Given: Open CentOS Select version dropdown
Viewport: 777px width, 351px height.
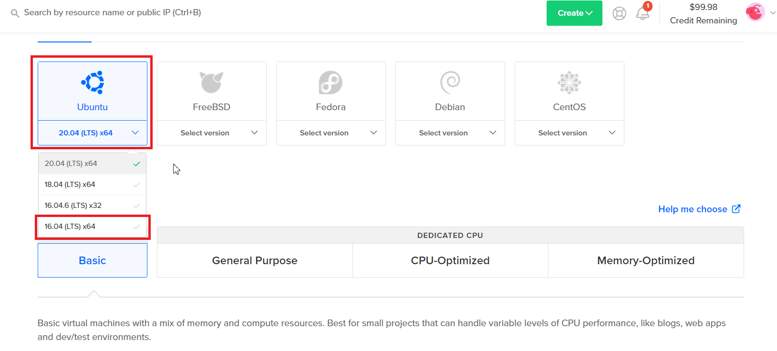Looking at the screenshot, I should pos(570,133).
